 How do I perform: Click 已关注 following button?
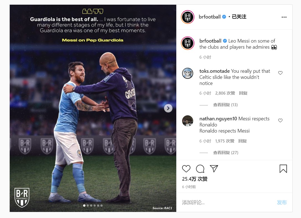click(x=239, y=17)
